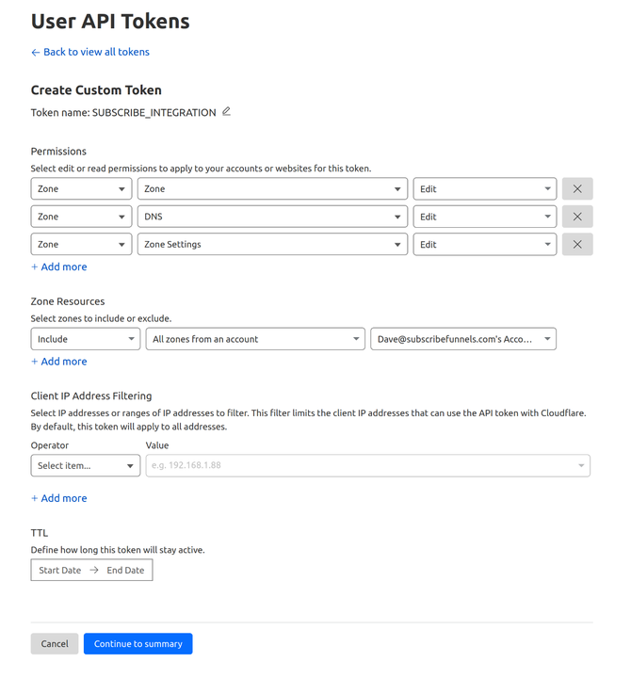Screen dimensions: 631x678
Task: Open the Zone permission type dropdown in the first row
Action: tap(272, 188)
